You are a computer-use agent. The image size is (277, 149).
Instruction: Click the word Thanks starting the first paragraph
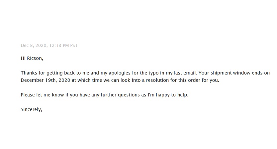click(x=29, y=73)
